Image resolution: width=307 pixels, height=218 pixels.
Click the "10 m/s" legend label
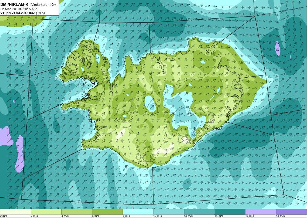coord(158,216)
